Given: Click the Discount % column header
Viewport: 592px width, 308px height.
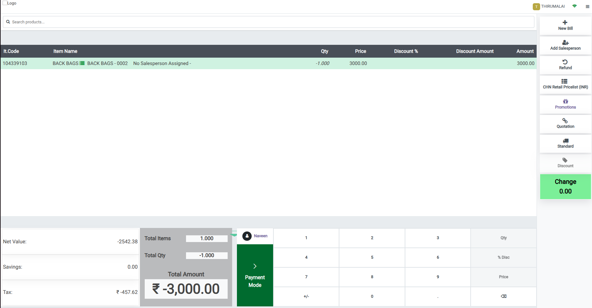Looking at the screenshot, I should point(406,51).
